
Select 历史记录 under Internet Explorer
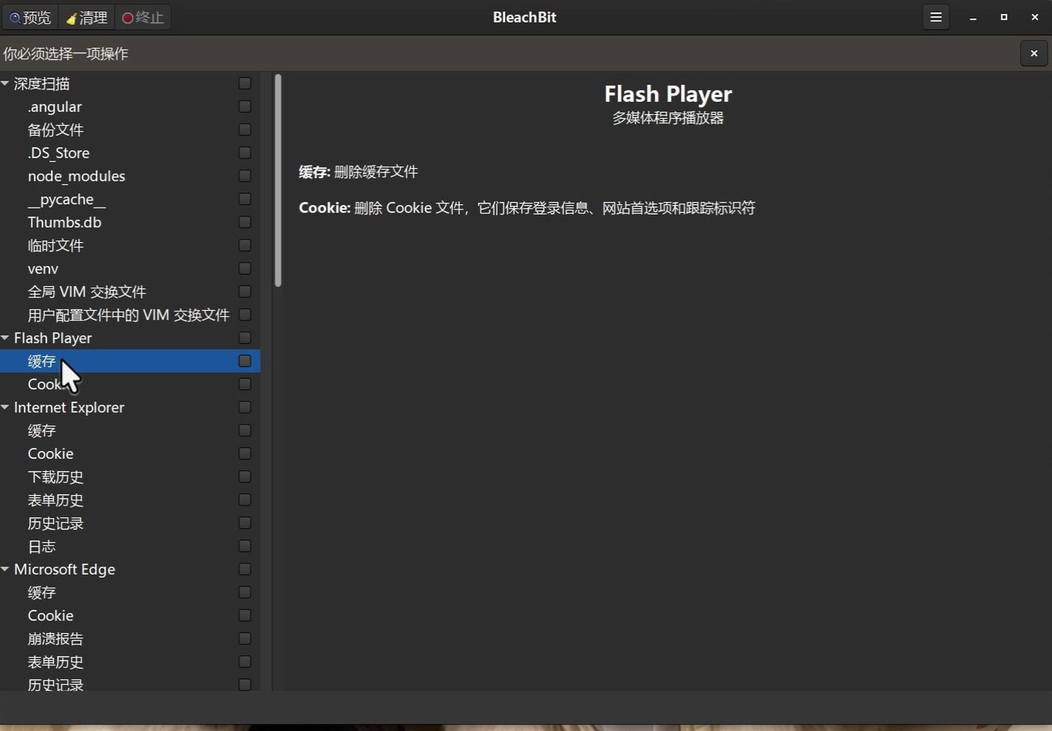[x=130, y=523]
